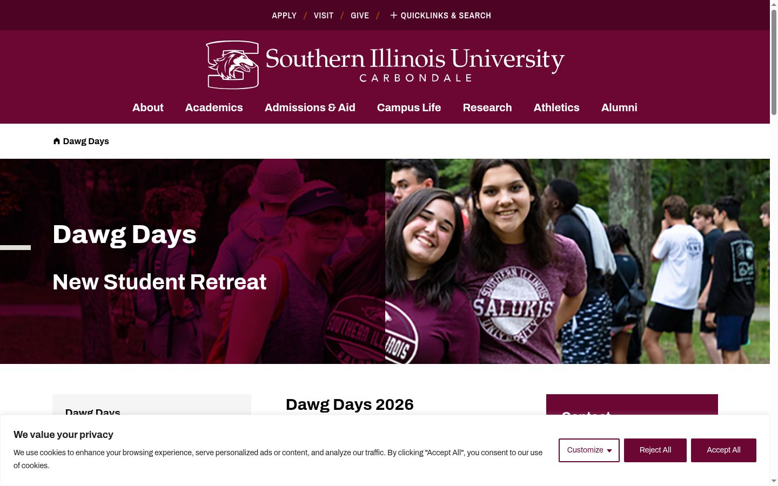Click the Visit link in top bar
Screen dimensions: 778x486
(324, 15)
